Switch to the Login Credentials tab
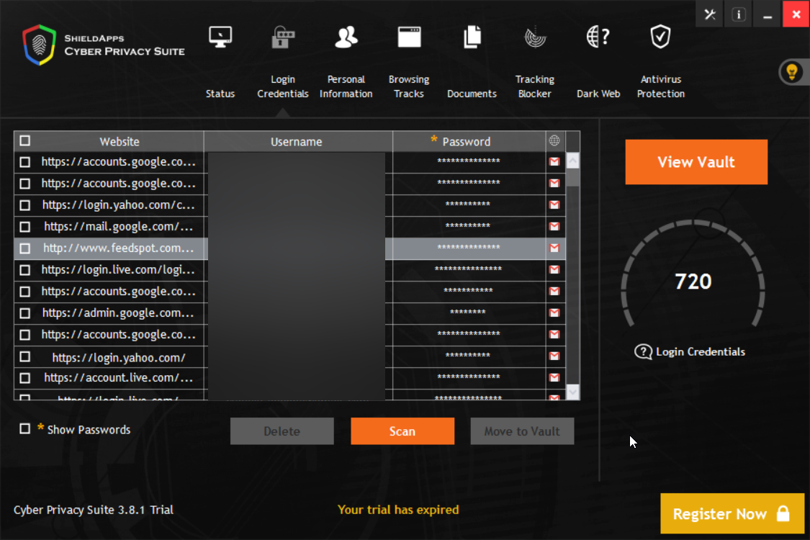 coord(282,62)
